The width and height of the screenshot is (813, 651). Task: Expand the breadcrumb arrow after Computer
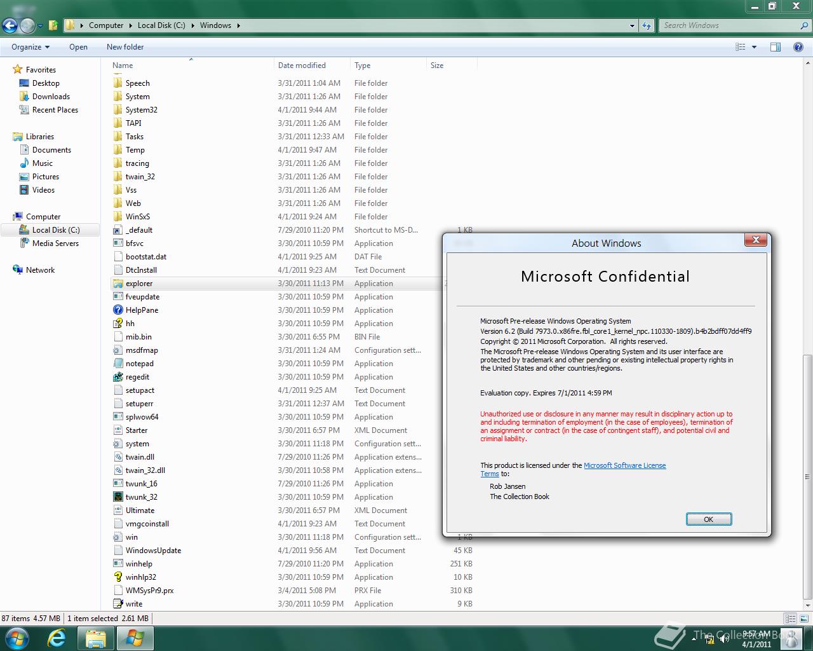point(130,25)
